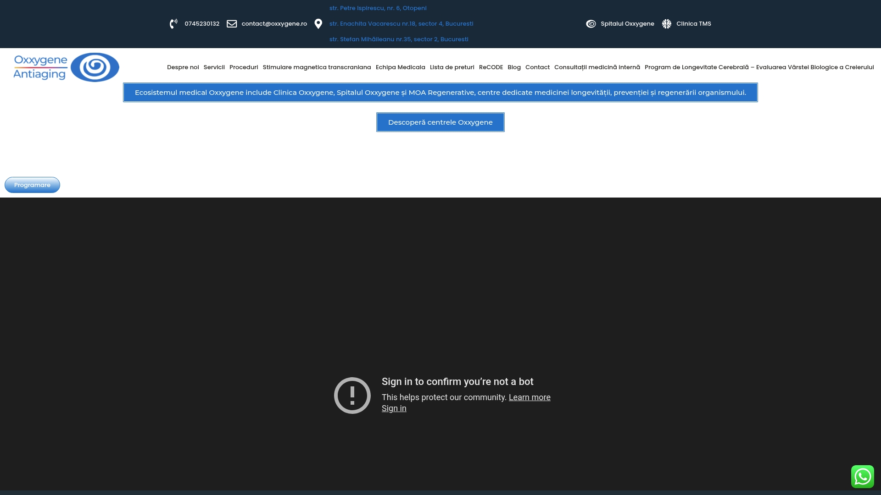Go to Stimulare magnetica transcraniana
The width and height of the screenshot is (881, 495).
tap(317, 67)
